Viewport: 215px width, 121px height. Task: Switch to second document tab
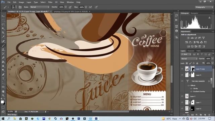(71, 11)
